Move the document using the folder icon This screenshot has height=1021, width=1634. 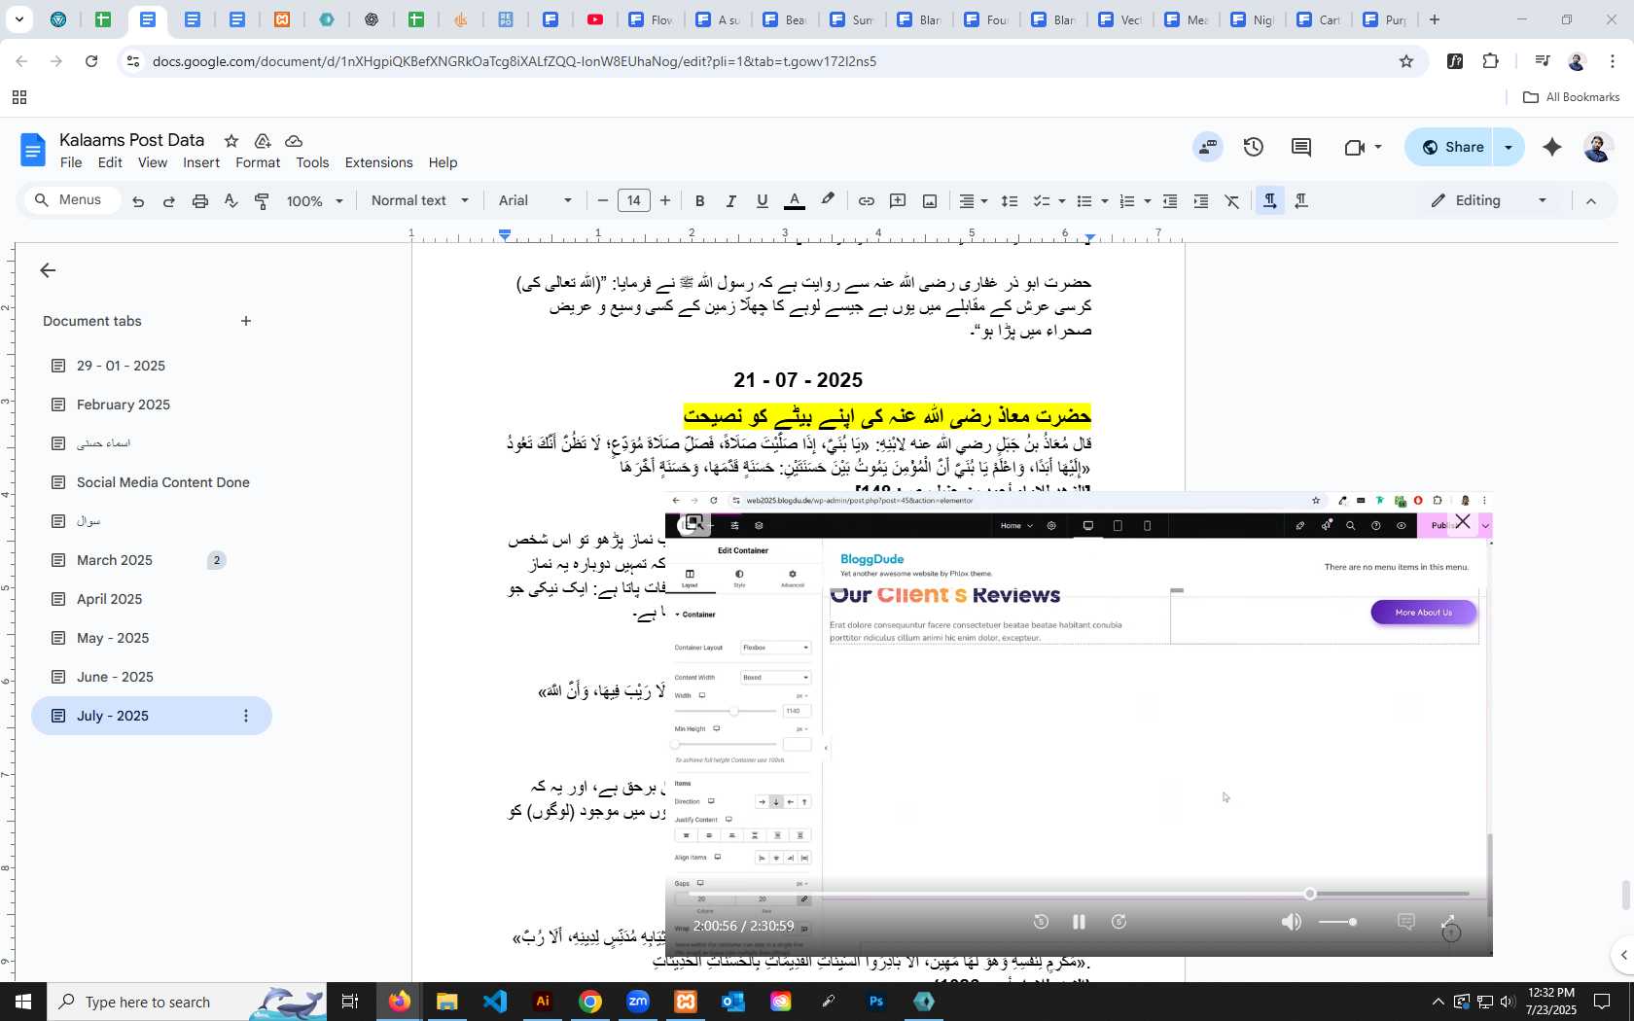point(263,141)
